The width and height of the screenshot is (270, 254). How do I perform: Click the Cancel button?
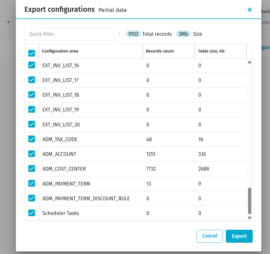[x=210, y=236]
